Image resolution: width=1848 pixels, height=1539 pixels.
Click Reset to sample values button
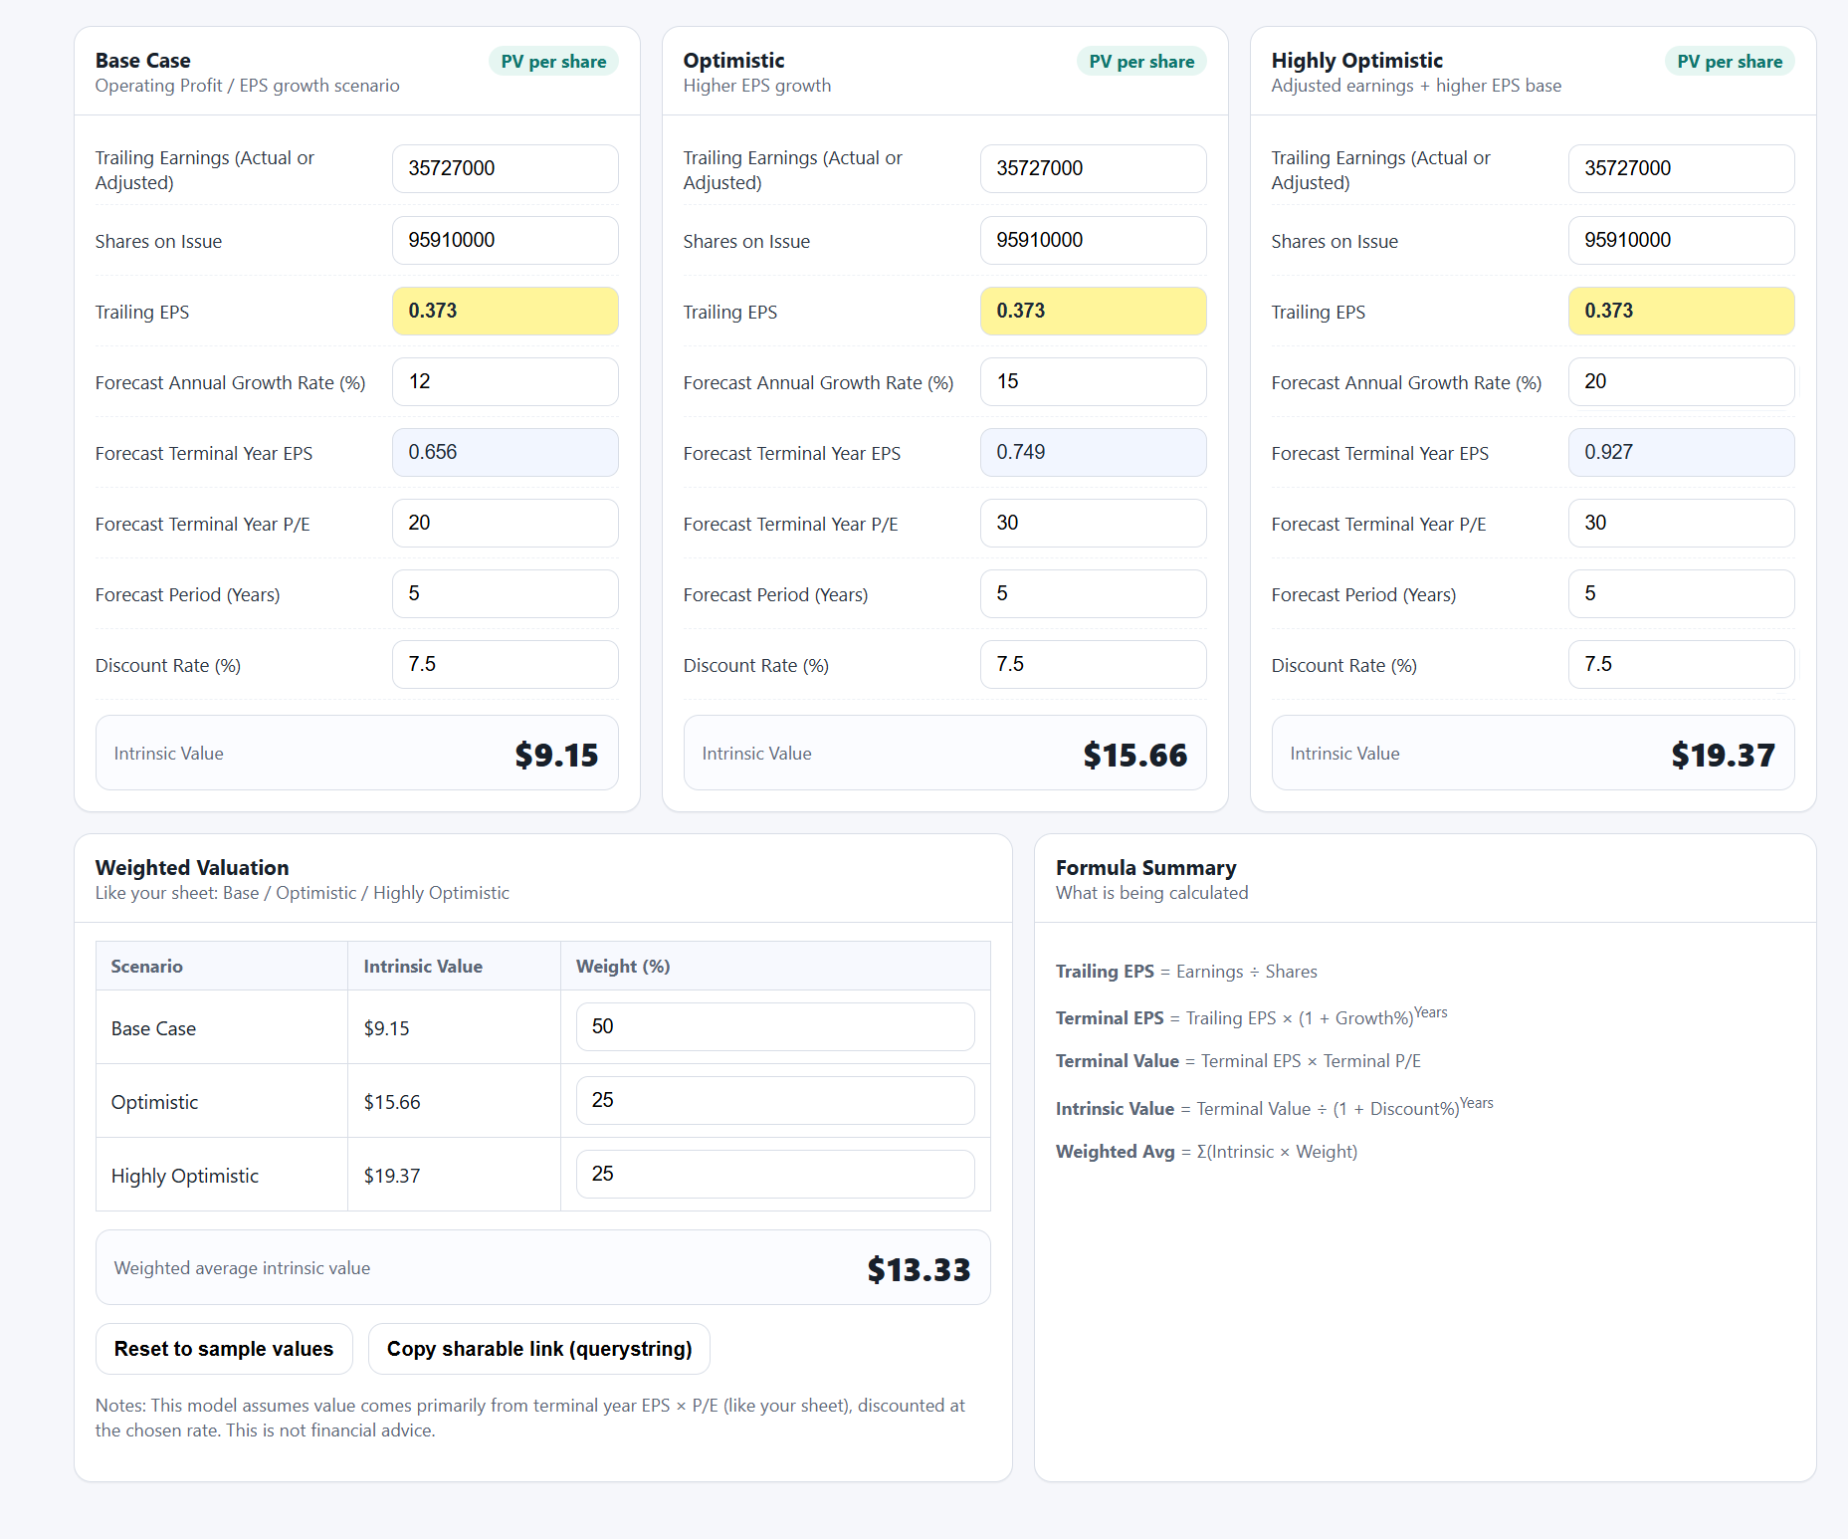(224, 1349)
